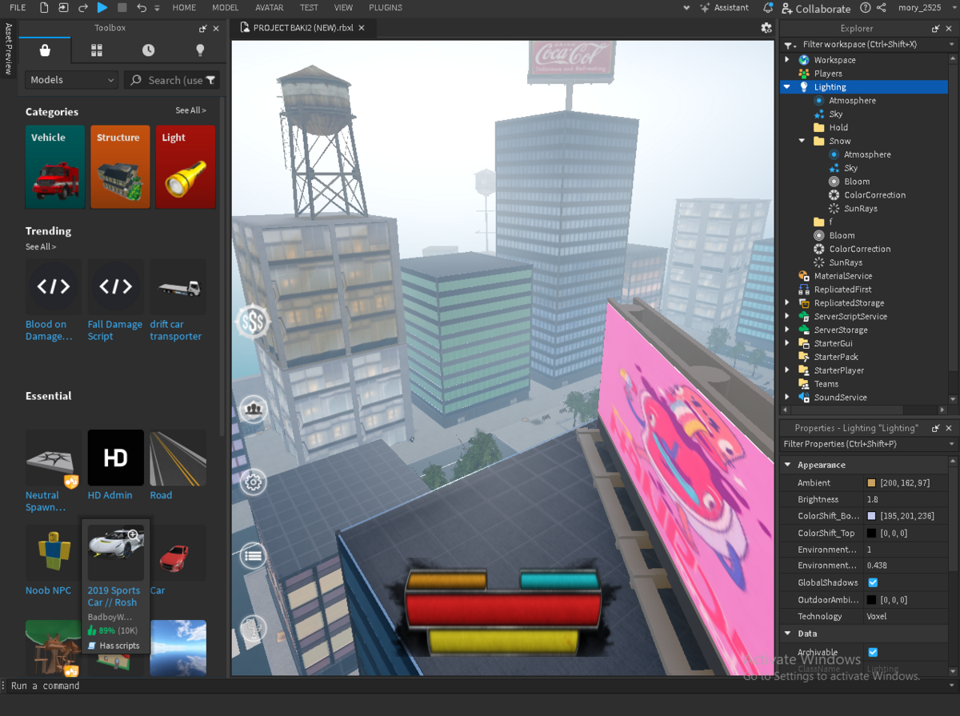Expand the Workspace tree node
Screen dimensions: 960x716
point(787,60)
